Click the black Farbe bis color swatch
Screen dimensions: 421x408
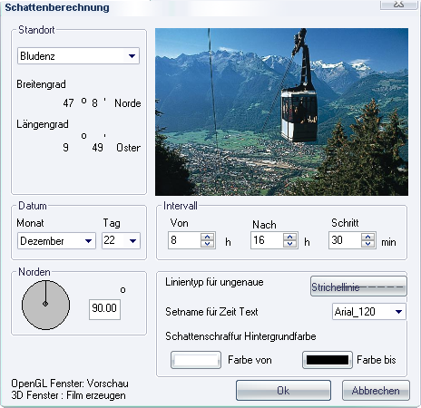328,360
